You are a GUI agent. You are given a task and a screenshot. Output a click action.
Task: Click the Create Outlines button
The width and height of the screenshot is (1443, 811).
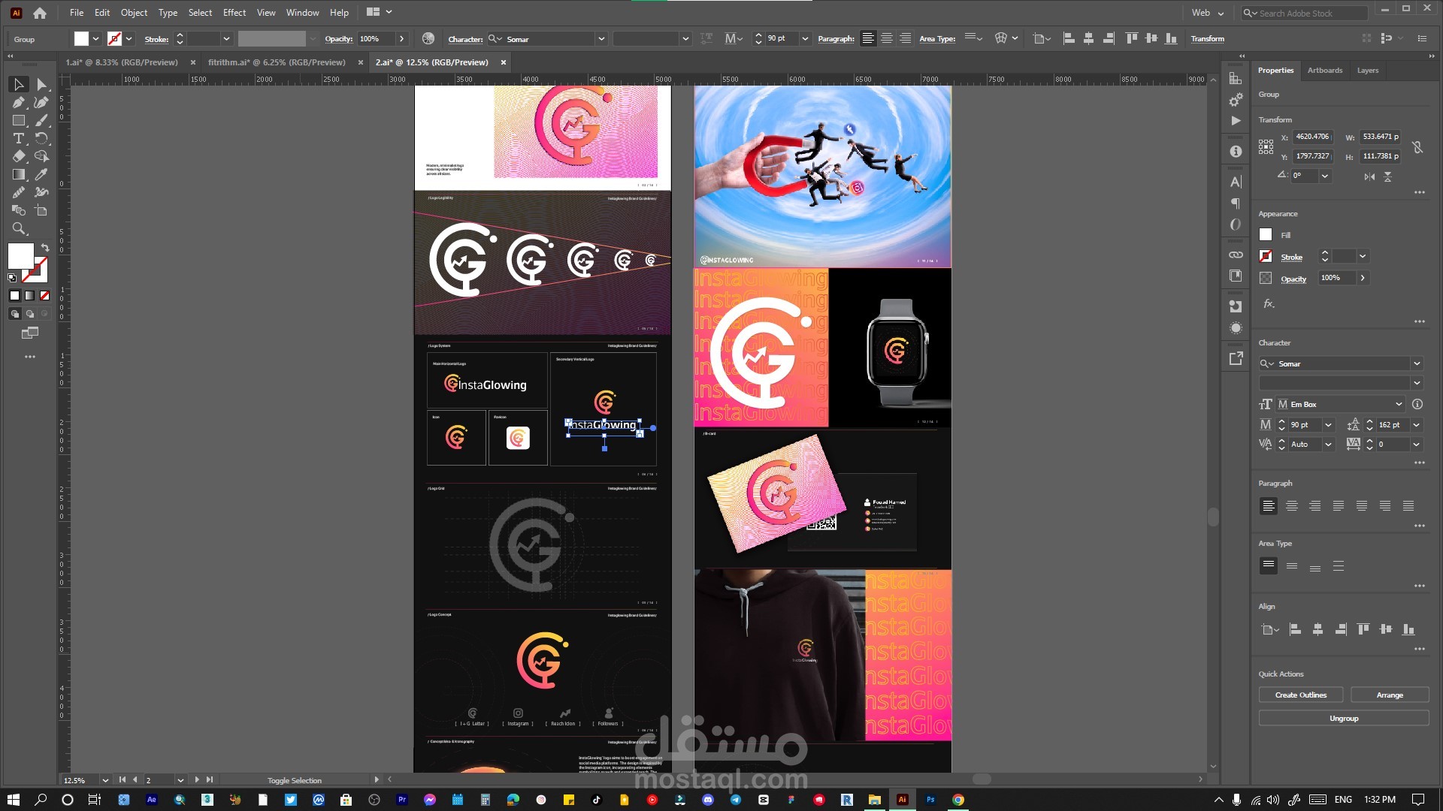click(1300, 695)
